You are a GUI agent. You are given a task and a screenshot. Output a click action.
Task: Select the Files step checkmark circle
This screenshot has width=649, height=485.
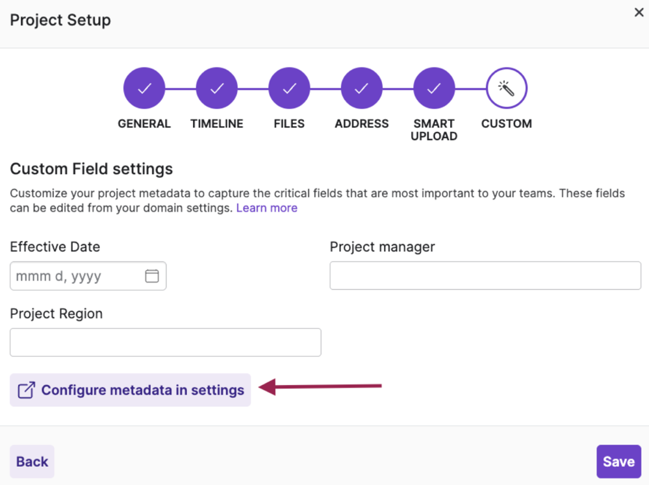coord(289,88)
